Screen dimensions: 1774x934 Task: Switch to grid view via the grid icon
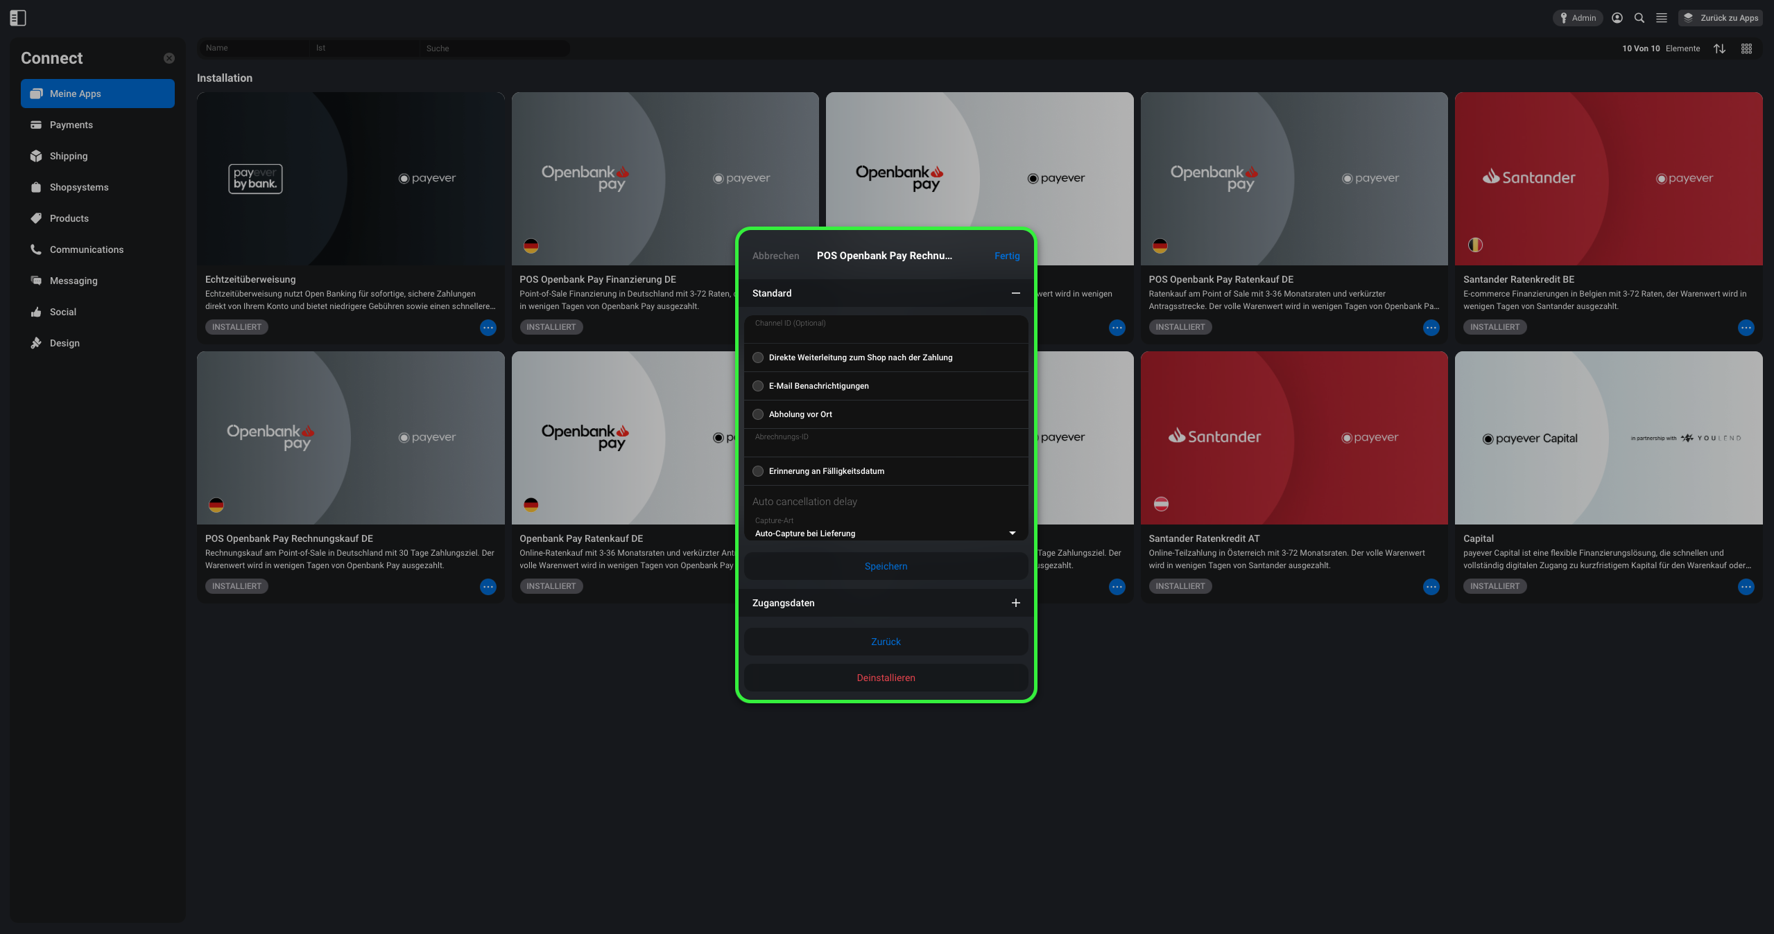point(1747,49)
